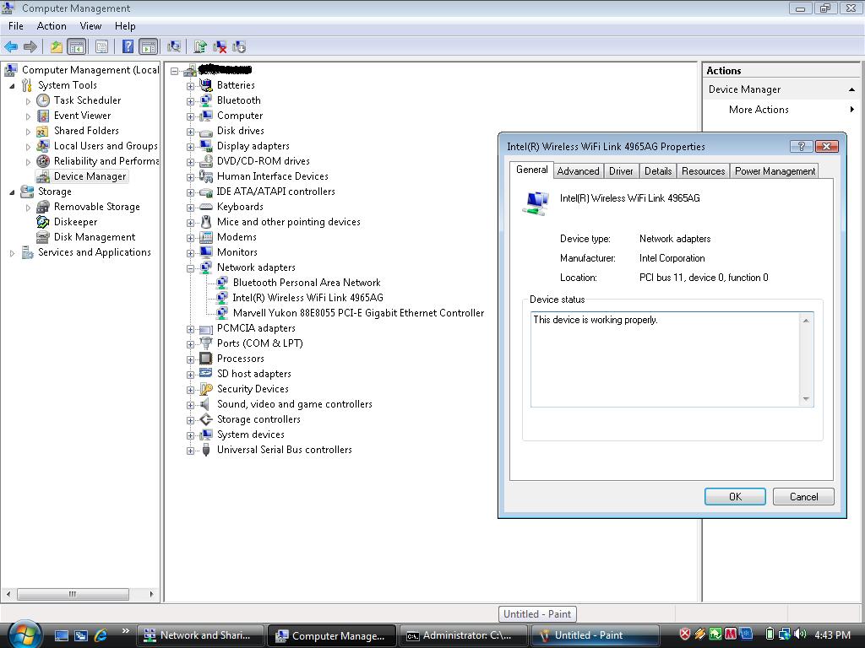Switch to the Power Management tab
This screenshot has width=865, height=648.
(x=775, y=170)
